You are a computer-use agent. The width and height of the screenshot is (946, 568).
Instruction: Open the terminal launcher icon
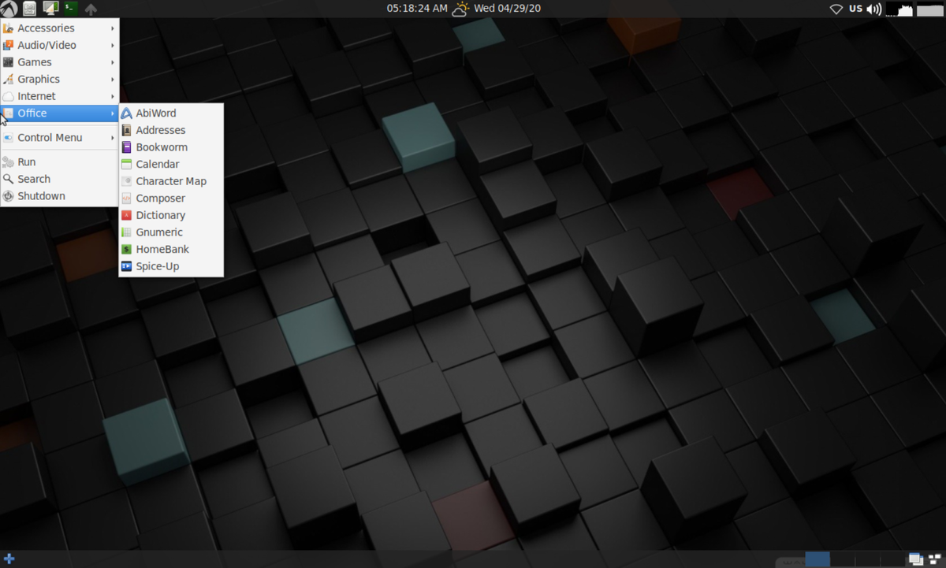click(71, 9)
